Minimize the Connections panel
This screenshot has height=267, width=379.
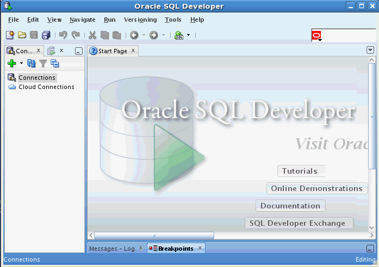tap(78, 51)
